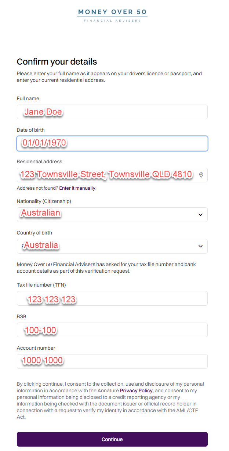The height and width of the screenshot is (451, 229).
Task: Open the Privacy Policy link
Action: 136,390
